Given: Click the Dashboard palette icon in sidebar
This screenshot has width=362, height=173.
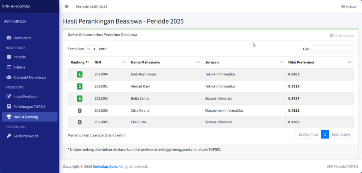Looking at the screenshot, I should [x=9, y=38].
